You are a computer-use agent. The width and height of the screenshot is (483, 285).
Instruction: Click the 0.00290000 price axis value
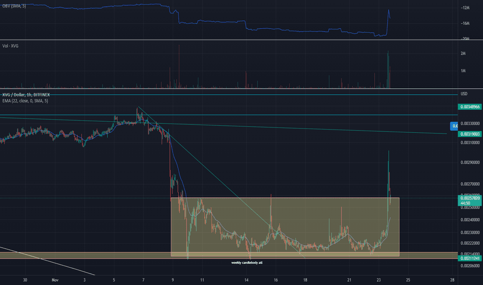470,162
